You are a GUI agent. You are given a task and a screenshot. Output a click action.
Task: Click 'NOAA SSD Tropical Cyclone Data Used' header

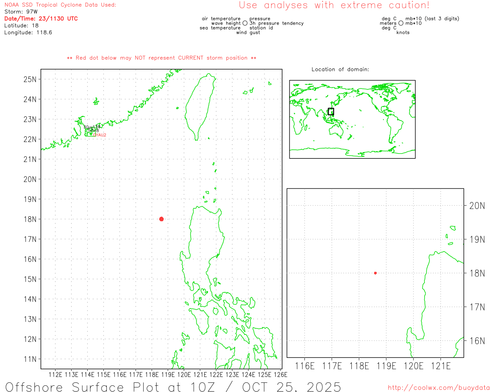[60, 5]
